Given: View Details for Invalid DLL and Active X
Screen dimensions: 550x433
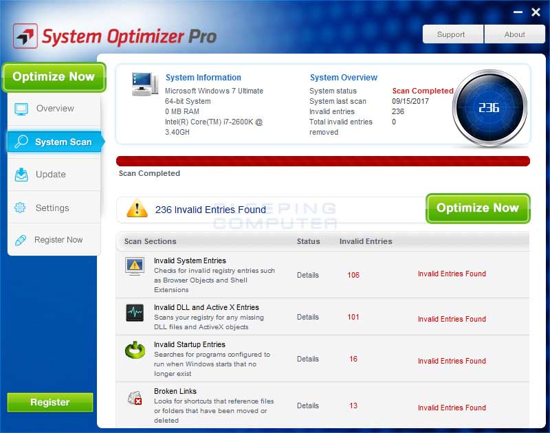Looking at the screenshot, I should [307, 317].
